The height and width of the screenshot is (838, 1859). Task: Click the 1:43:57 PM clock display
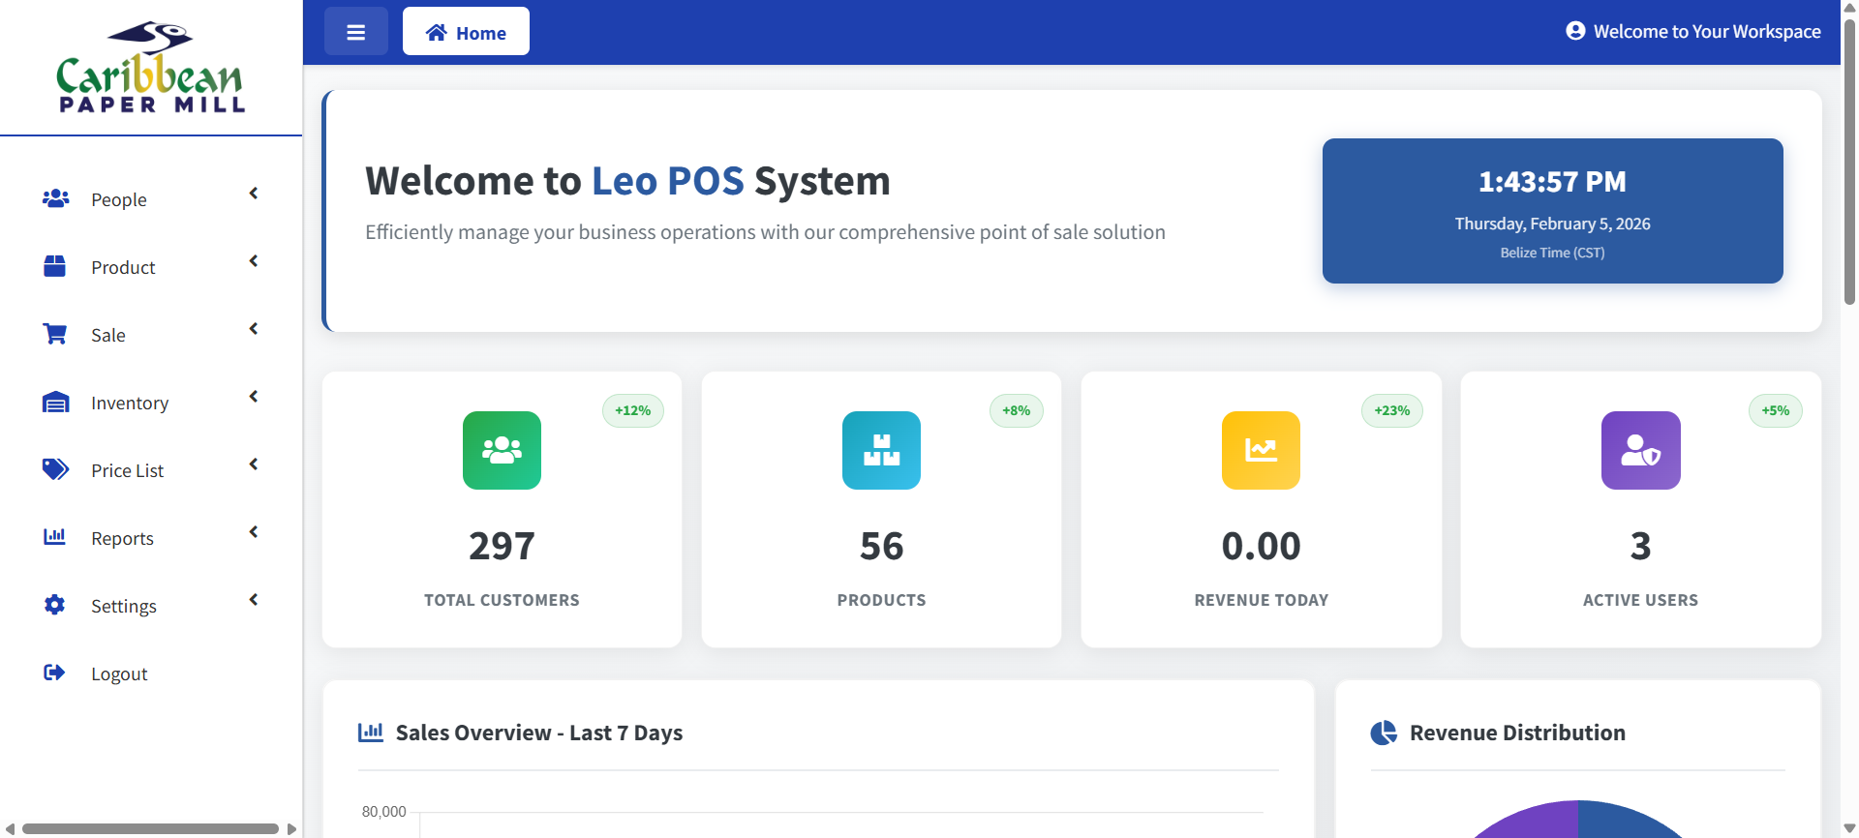click(1552, 181)
